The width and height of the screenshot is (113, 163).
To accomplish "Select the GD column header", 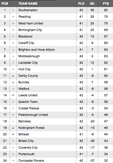I will pos(92,4).
